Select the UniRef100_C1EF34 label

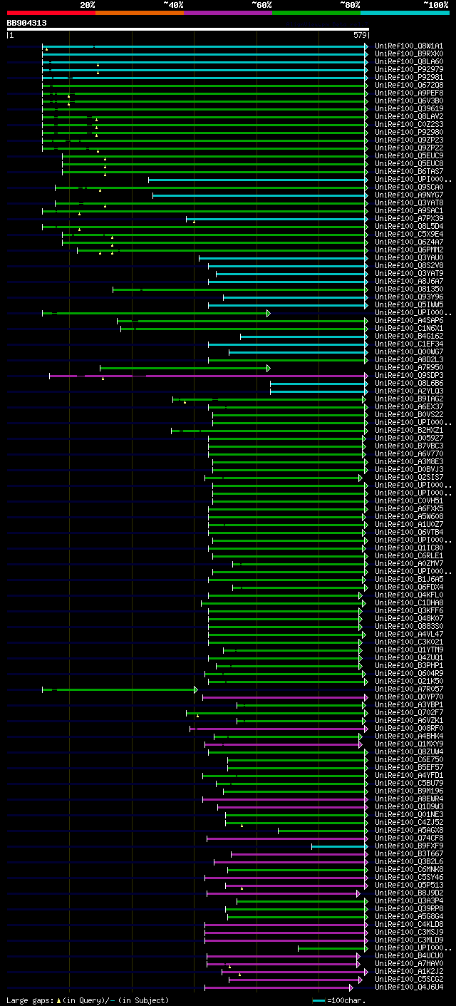409,344
